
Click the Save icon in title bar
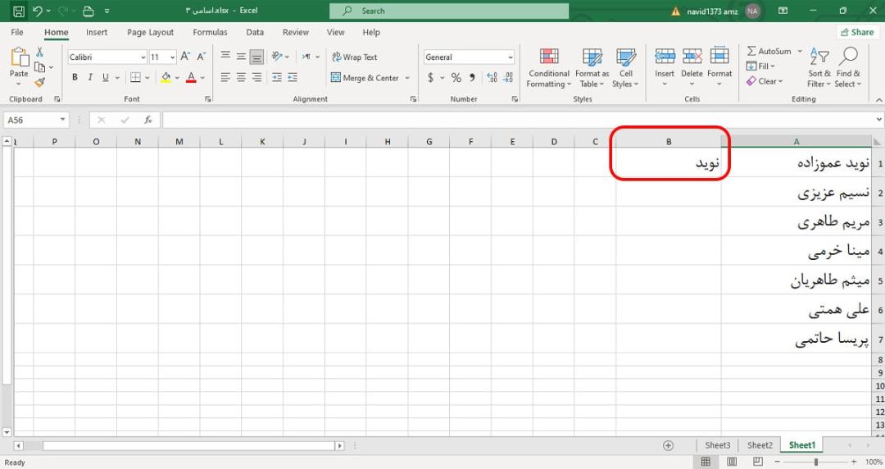19,11
